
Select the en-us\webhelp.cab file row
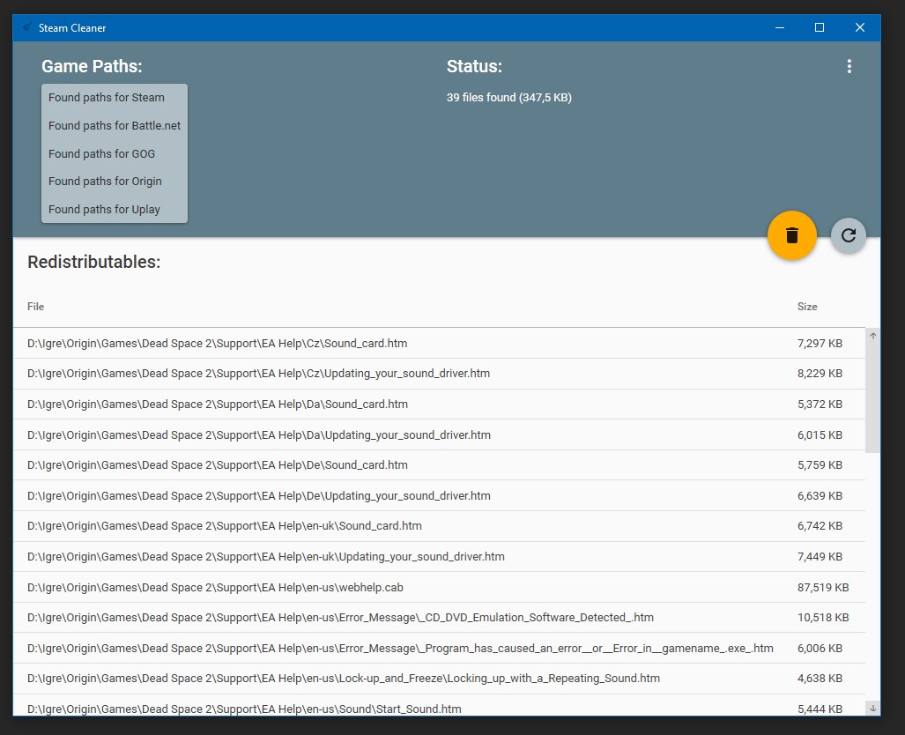click(x=439, y=587)
